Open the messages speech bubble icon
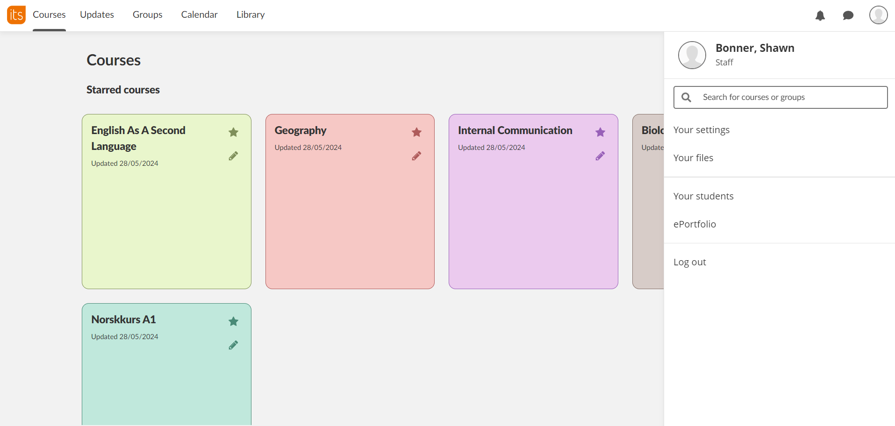 click(x=848, y=15)
